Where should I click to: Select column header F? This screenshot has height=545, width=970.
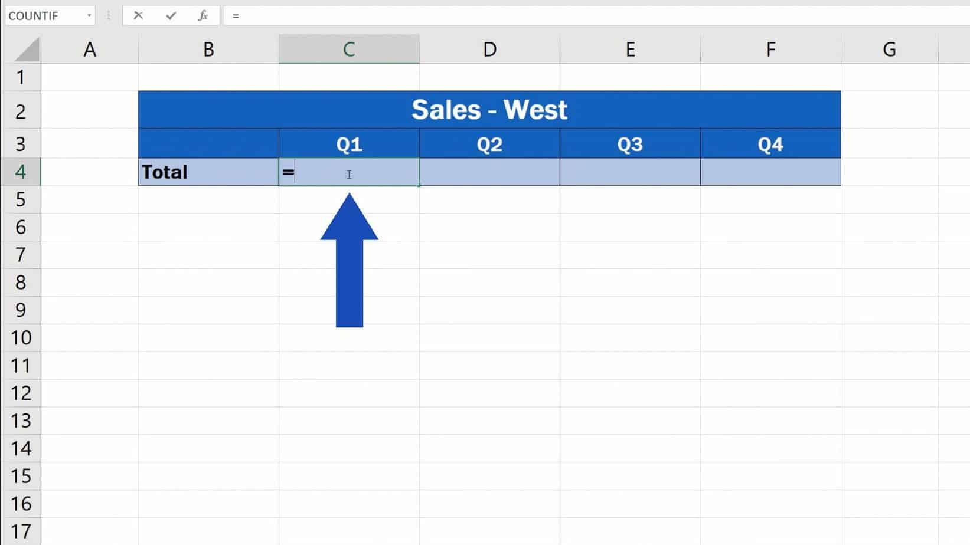(770, 49)
